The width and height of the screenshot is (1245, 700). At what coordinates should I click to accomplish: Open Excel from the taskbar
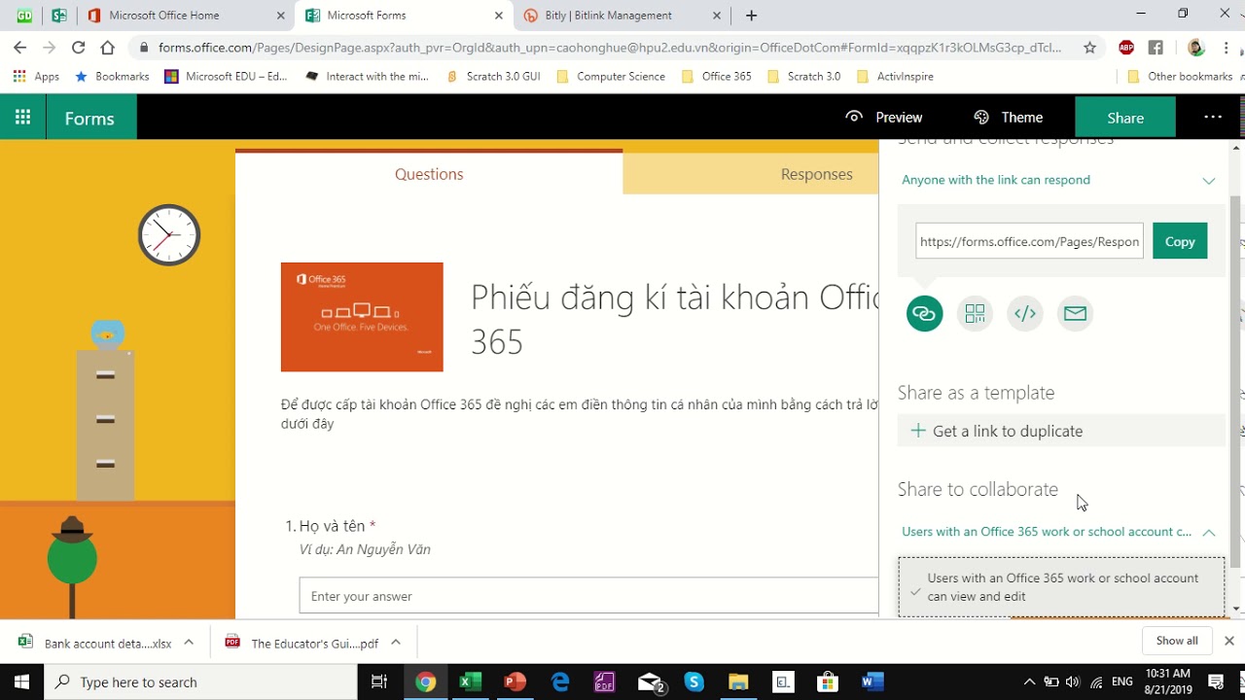pyautogui.click(x=470, y=682)
